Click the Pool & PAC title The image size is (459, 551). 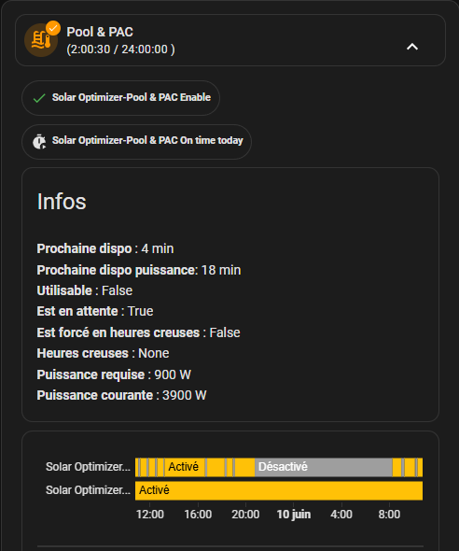pyautogui.click(x=100, y=32)
